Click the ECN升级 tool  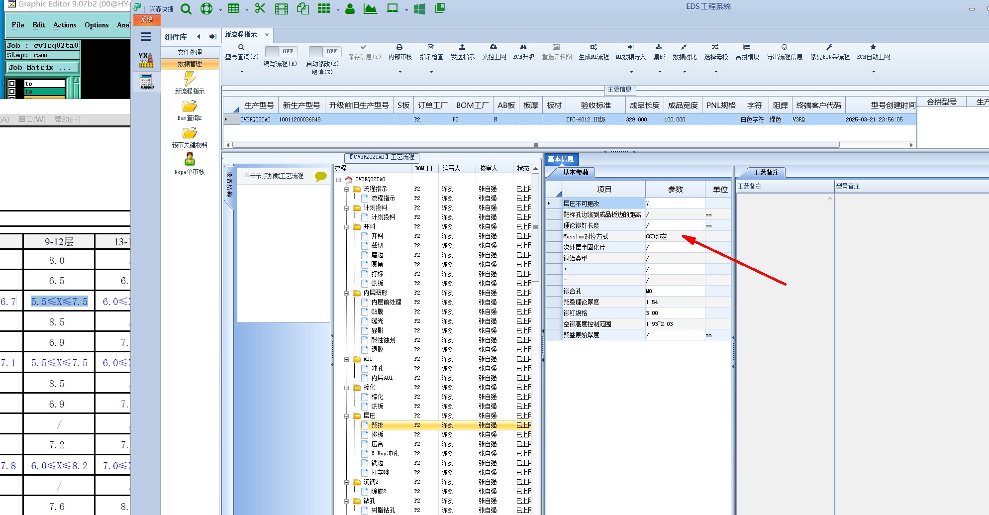[x=524, y=52]
